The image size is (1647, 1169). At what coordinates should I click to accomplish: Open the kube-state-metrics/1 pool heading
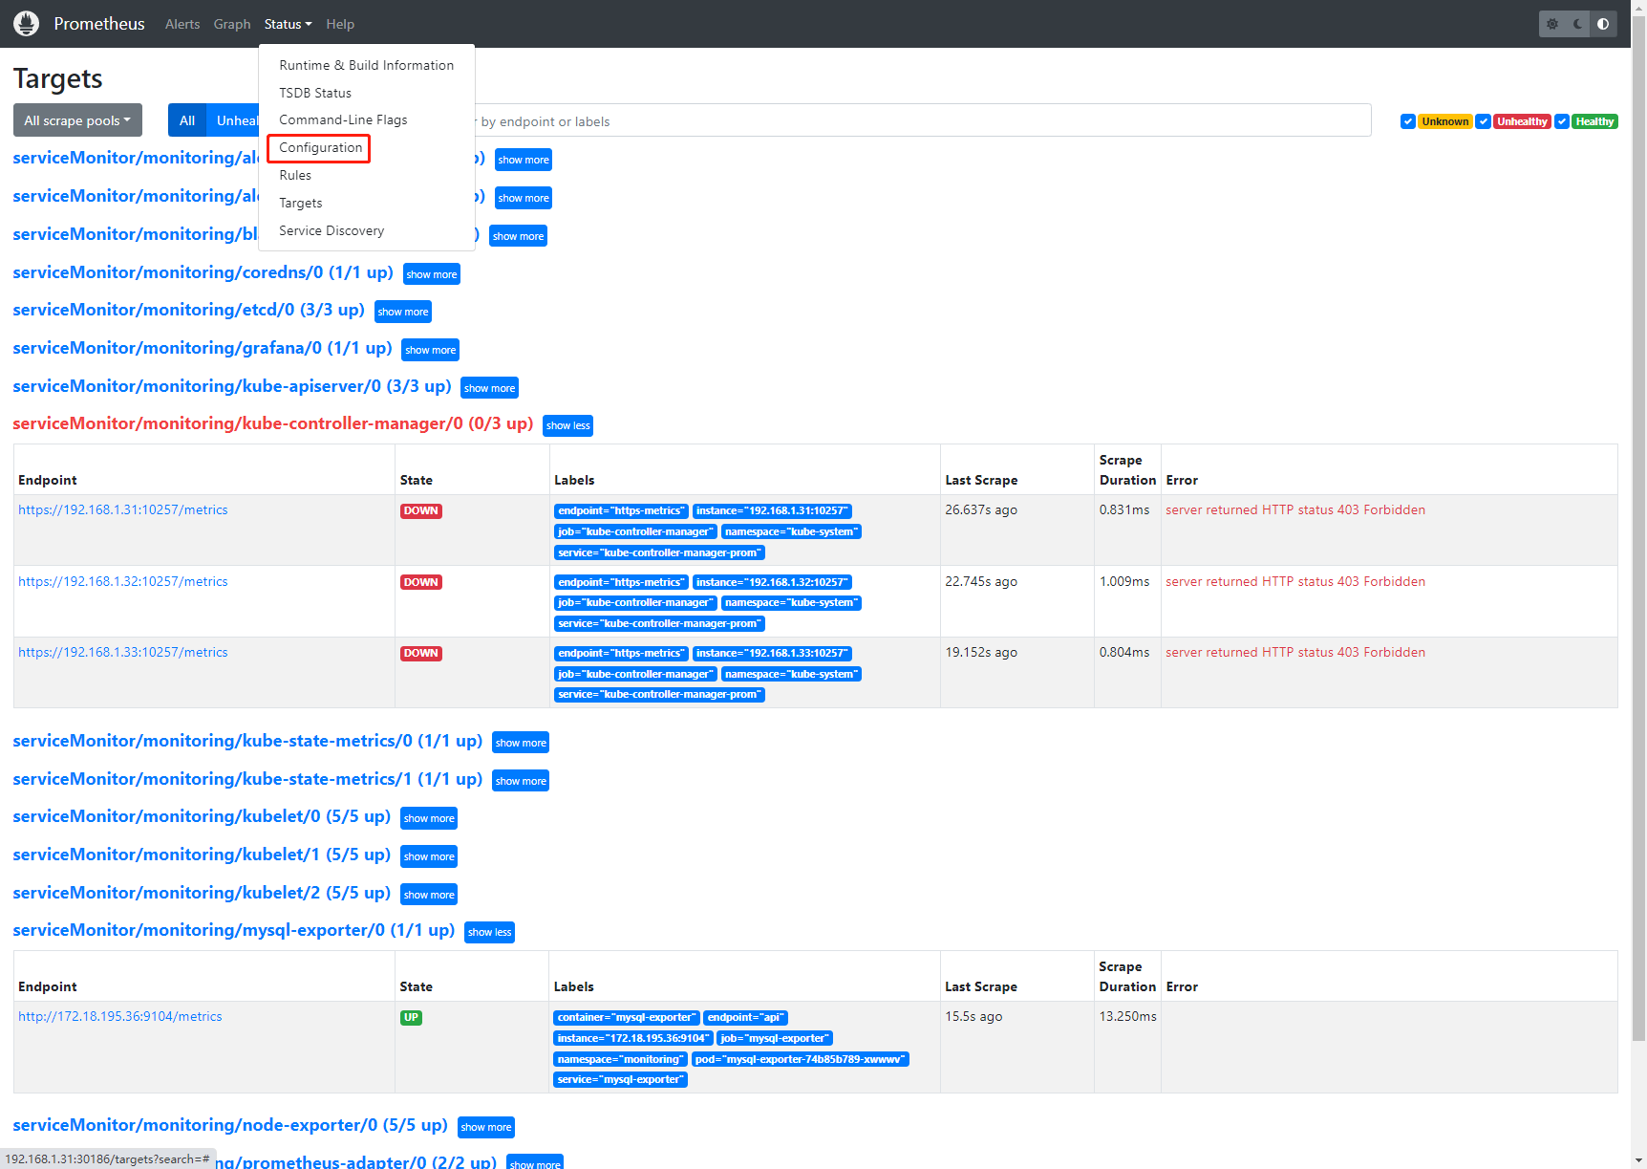[x=247, y=779]
